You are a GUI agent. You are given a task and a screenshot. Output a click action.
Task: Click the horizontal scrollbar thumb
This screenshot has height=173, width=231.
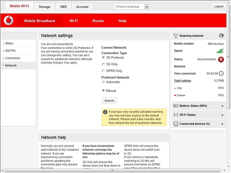pyautogui.click(x=112, y=170)
